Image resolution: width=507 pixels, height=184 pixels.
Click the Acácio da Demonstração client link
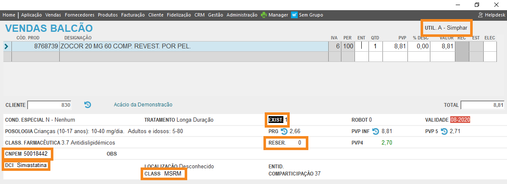click(143, 105)
